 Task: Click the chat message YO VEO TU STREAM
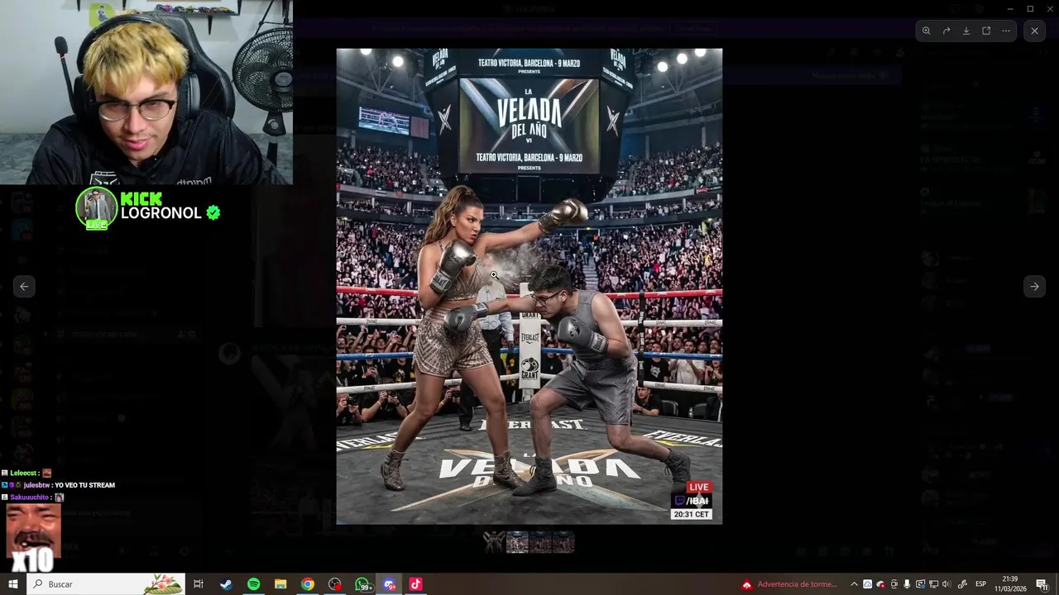coord(84,485)
